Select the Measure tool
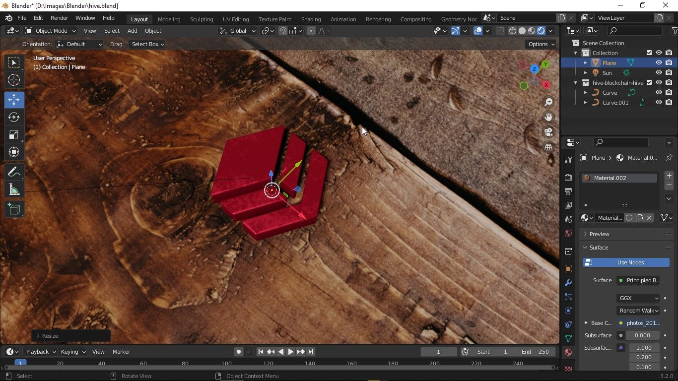 pyautogui.click(x=14, y=190)
